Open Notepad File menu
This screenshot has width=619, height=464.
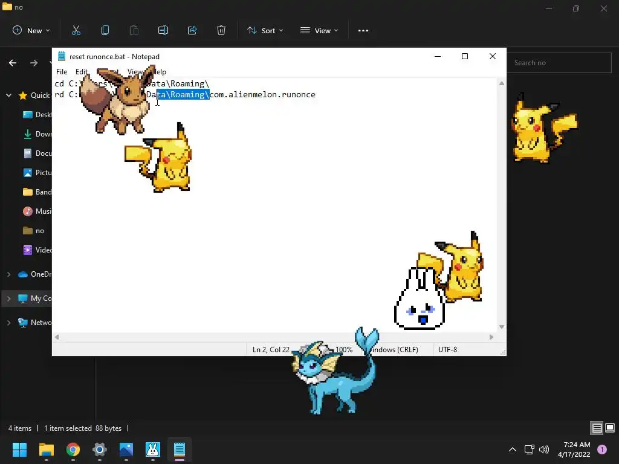pos(62,72)
